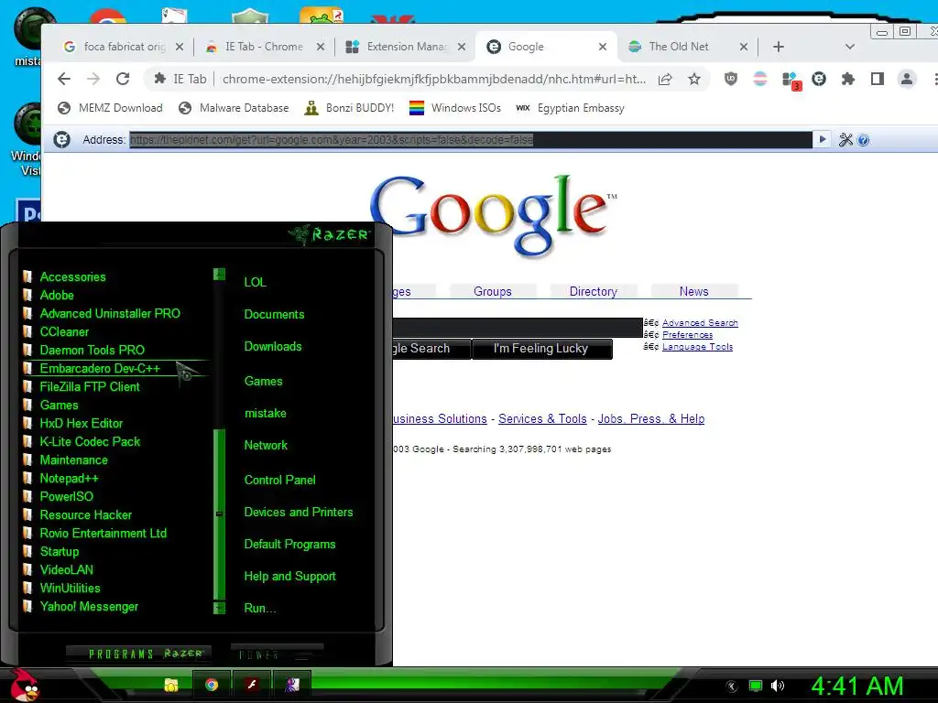Bookmark this page with star icon

(694, 79)
